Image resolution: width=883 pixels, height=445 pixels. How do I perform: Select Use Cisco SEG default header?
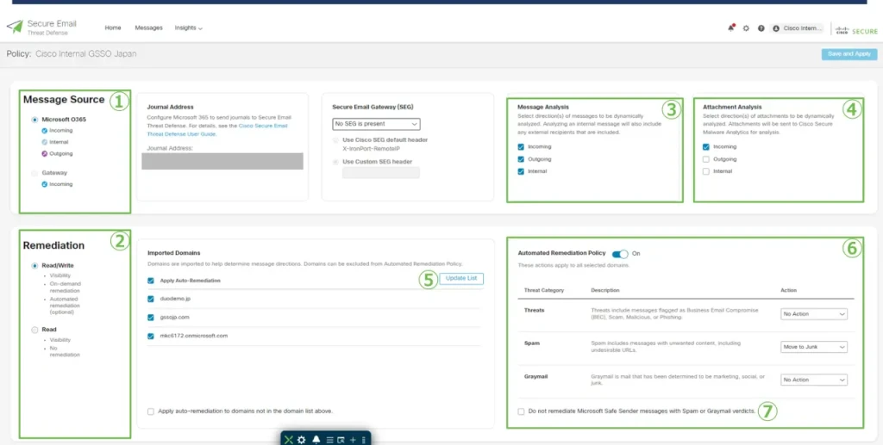click(x=335, y=139)
